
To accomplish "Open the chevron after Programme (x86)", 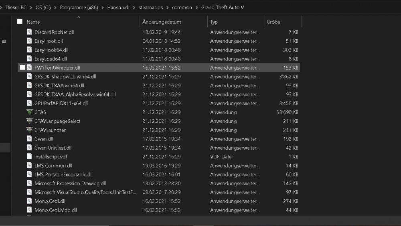I will pyautogui.click(x=103, y=8).
